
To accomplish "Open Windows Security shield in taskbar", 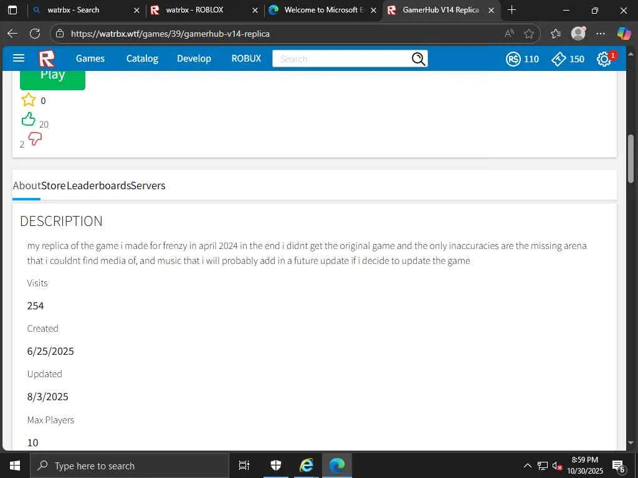I will click(276, 466).
